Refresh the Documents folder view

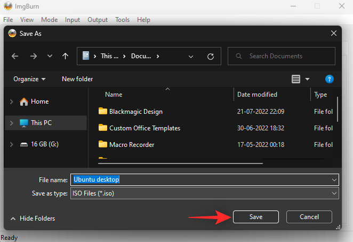pyautogui.click(x=211, y=57)
